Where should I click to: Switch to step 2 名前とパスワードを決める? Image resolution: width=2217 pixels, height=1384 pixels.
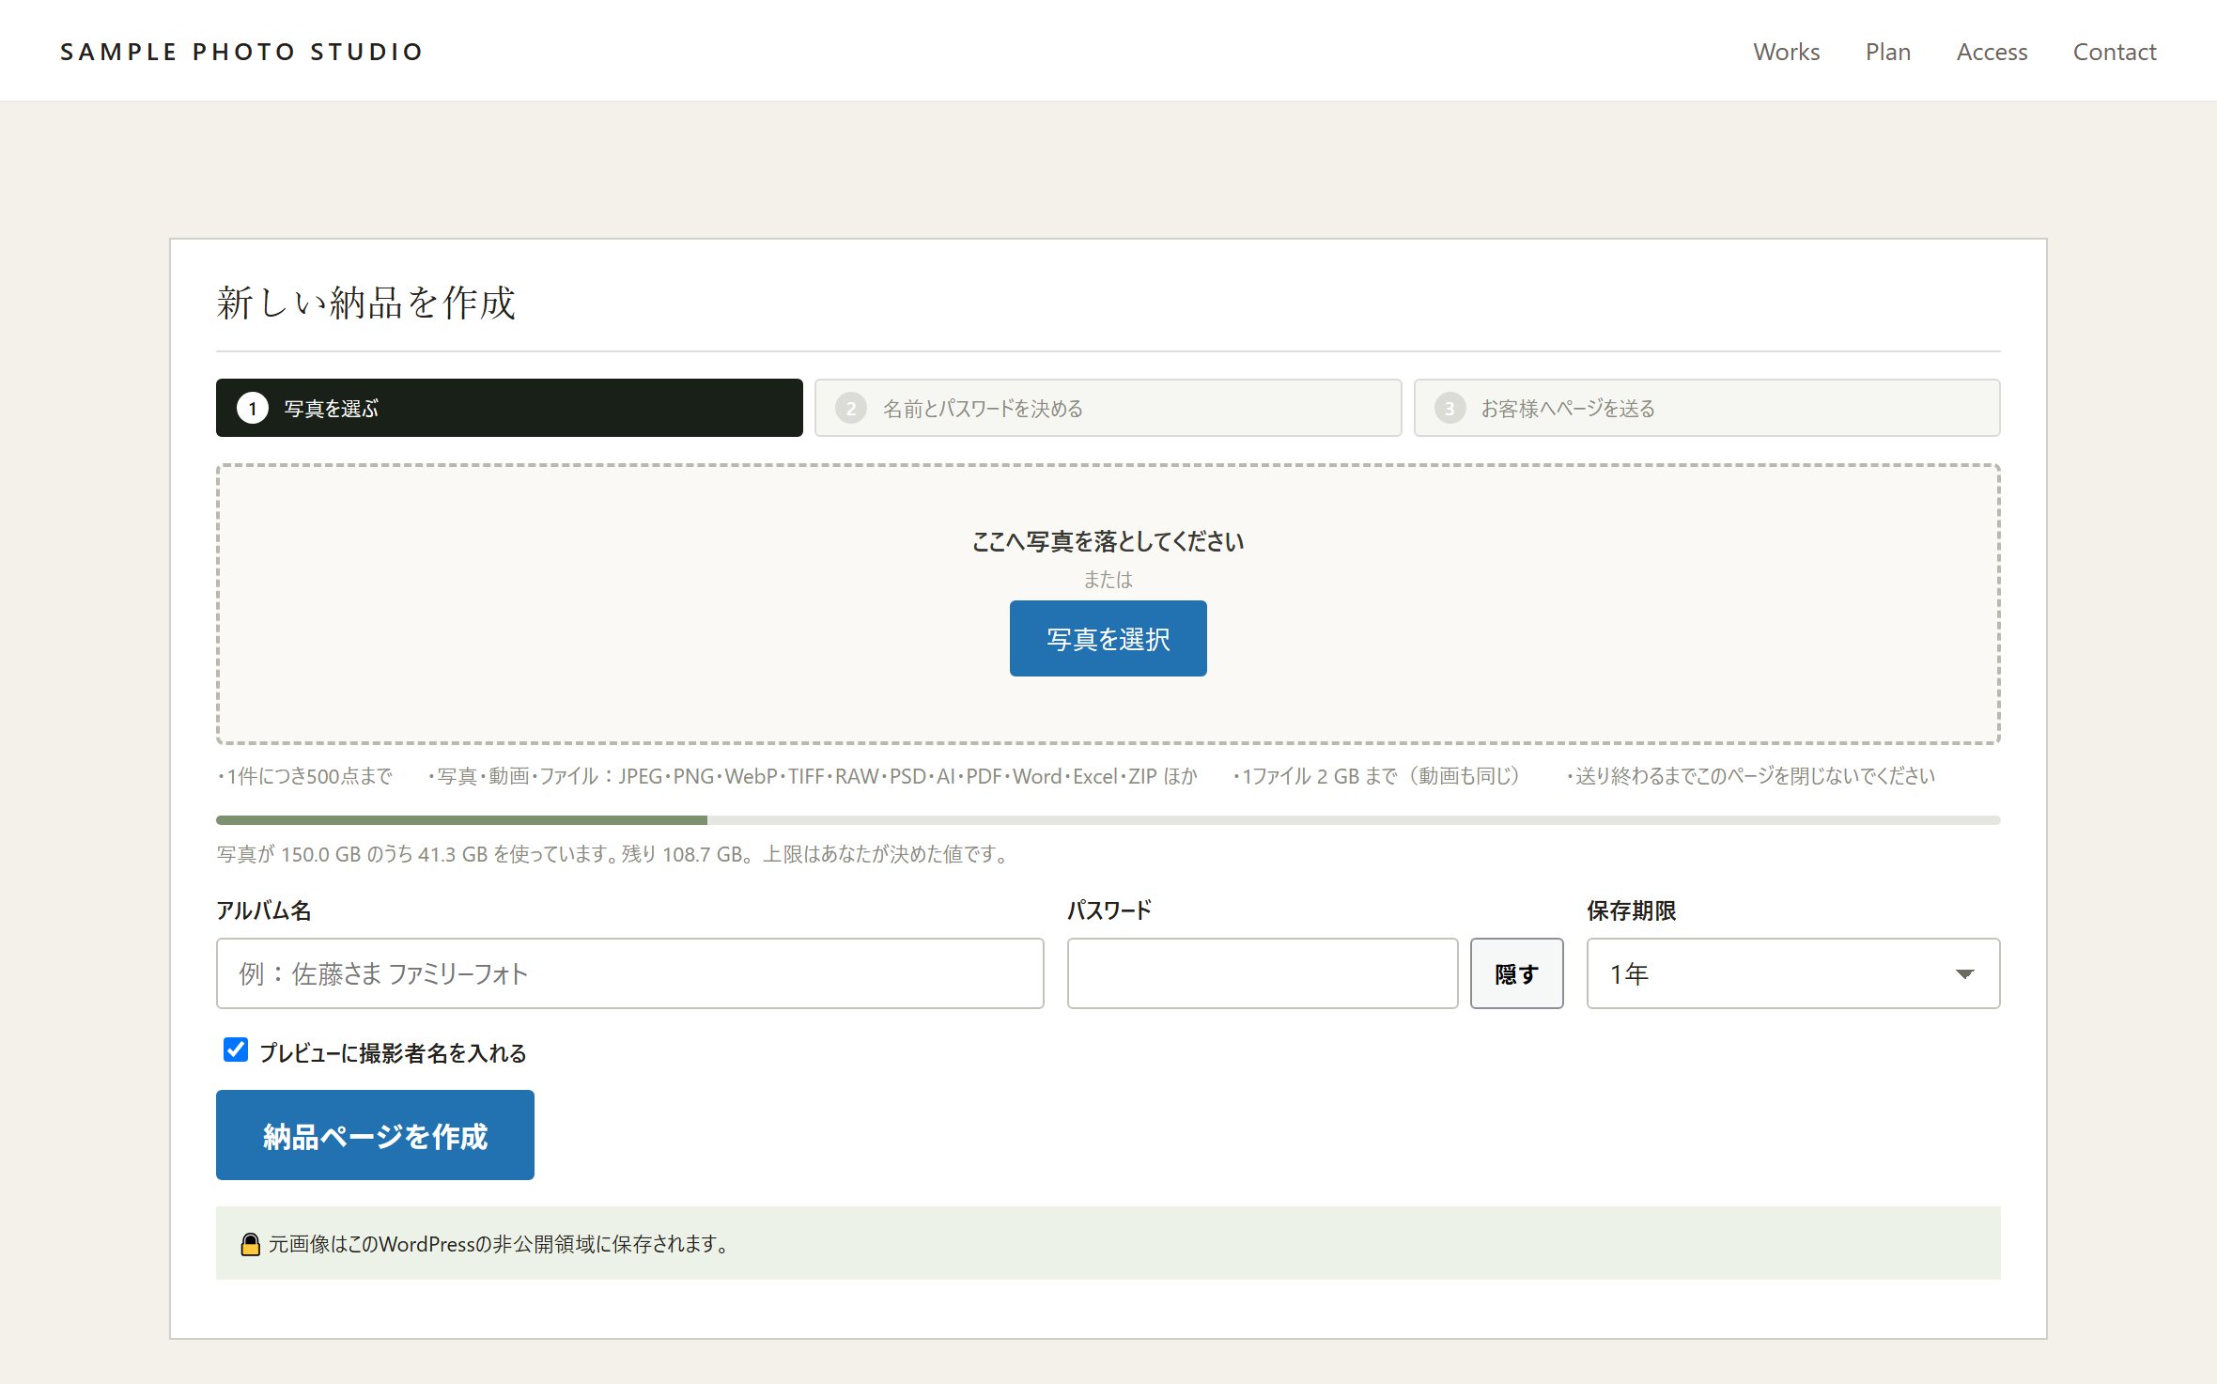click(1108, 408)
